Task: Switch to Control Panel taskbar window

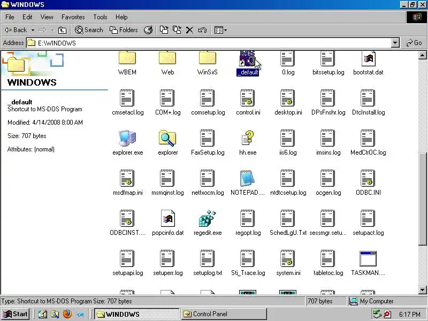Action: pos(224,314)
